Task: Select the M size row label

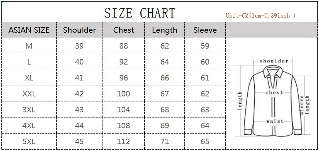Action: [29, 46]
